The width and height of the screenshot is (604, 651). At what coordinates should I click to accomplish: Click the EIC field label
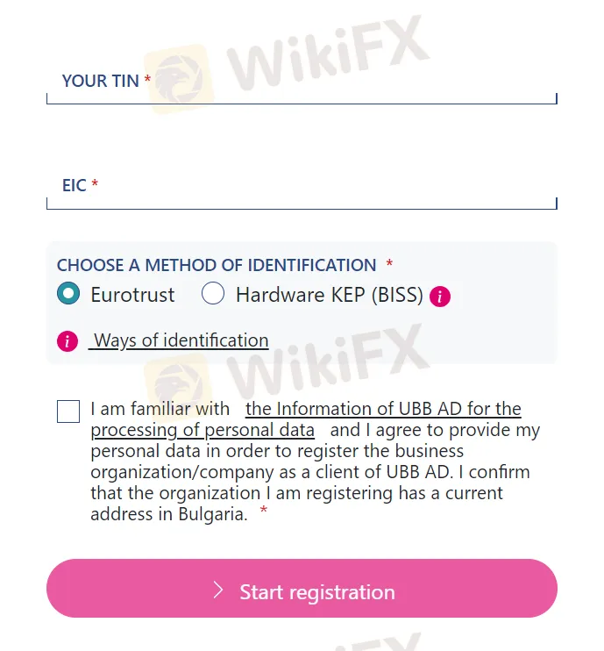[x=74, y=186]
